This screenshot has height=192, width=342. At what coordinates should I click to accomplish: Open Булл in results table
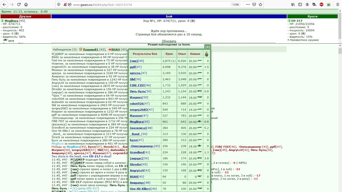tap(133, 140)
